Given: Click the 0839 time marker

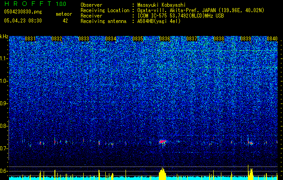Looking at the screenshot, I should pos(246,39).
